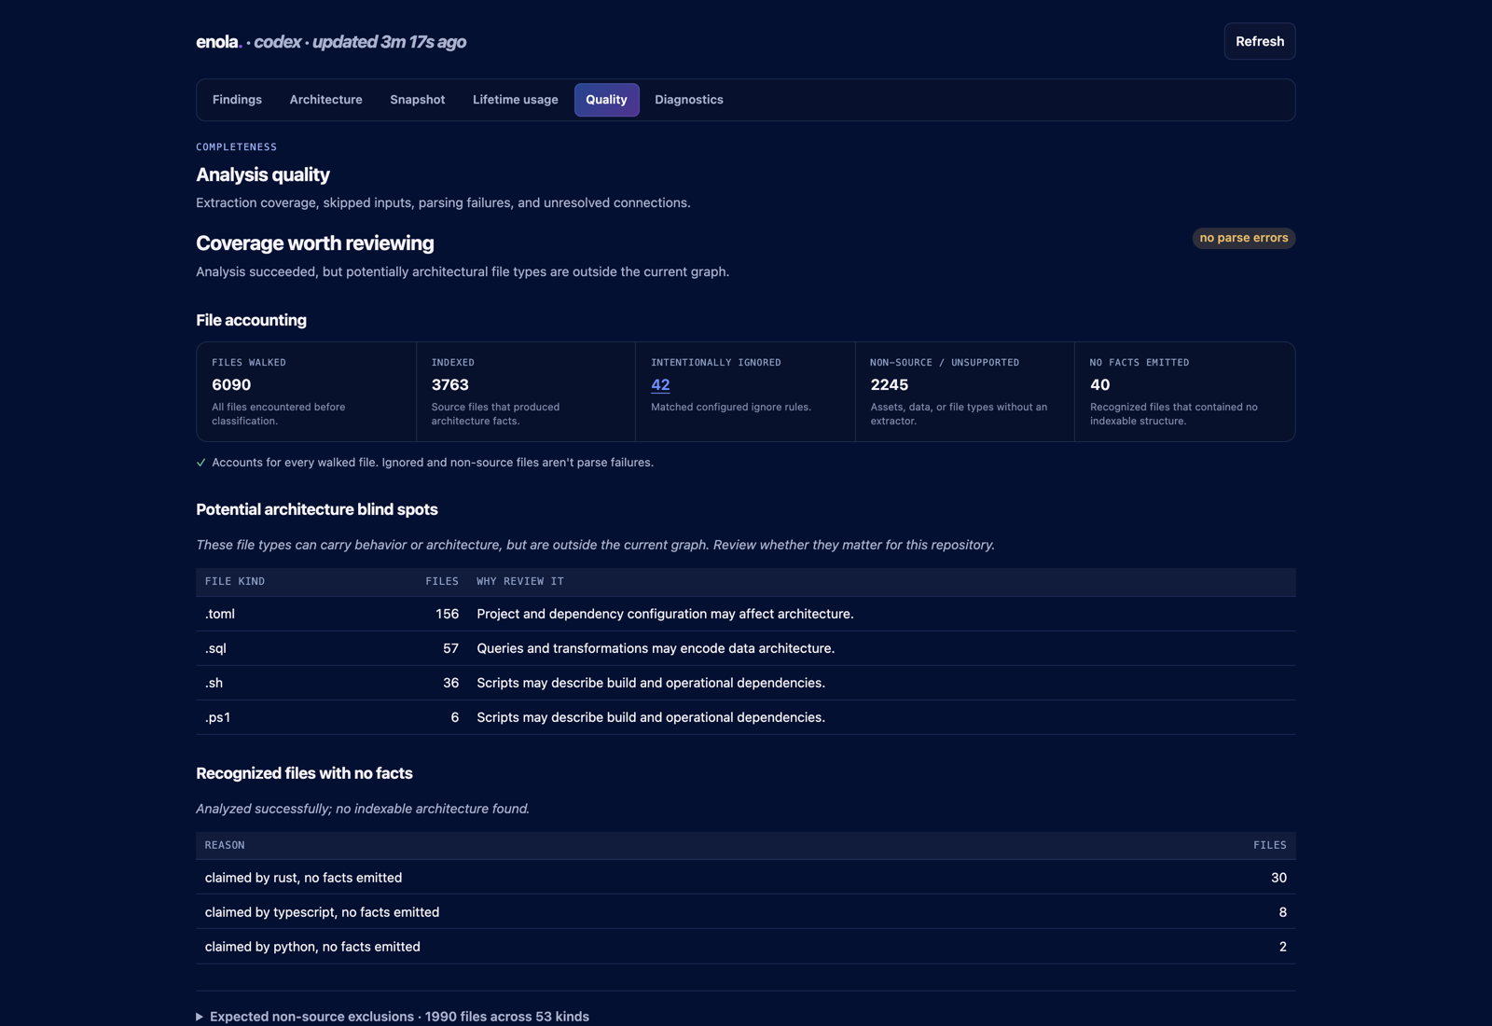
Task: Click the No facts emitted value 40
Action: tap(1099, 384)
